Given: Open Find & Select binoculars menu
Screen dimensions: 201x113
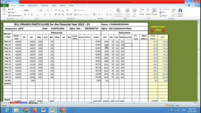Looking at the screenshot, I should 180,13.
